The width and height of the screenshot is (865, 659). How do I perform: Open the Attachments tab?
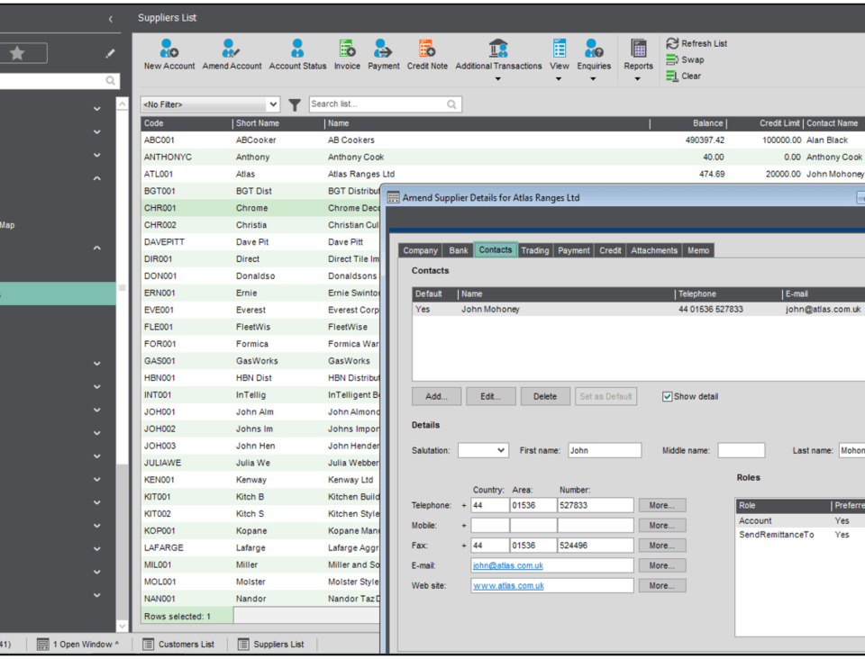click(x=654, y=250)
